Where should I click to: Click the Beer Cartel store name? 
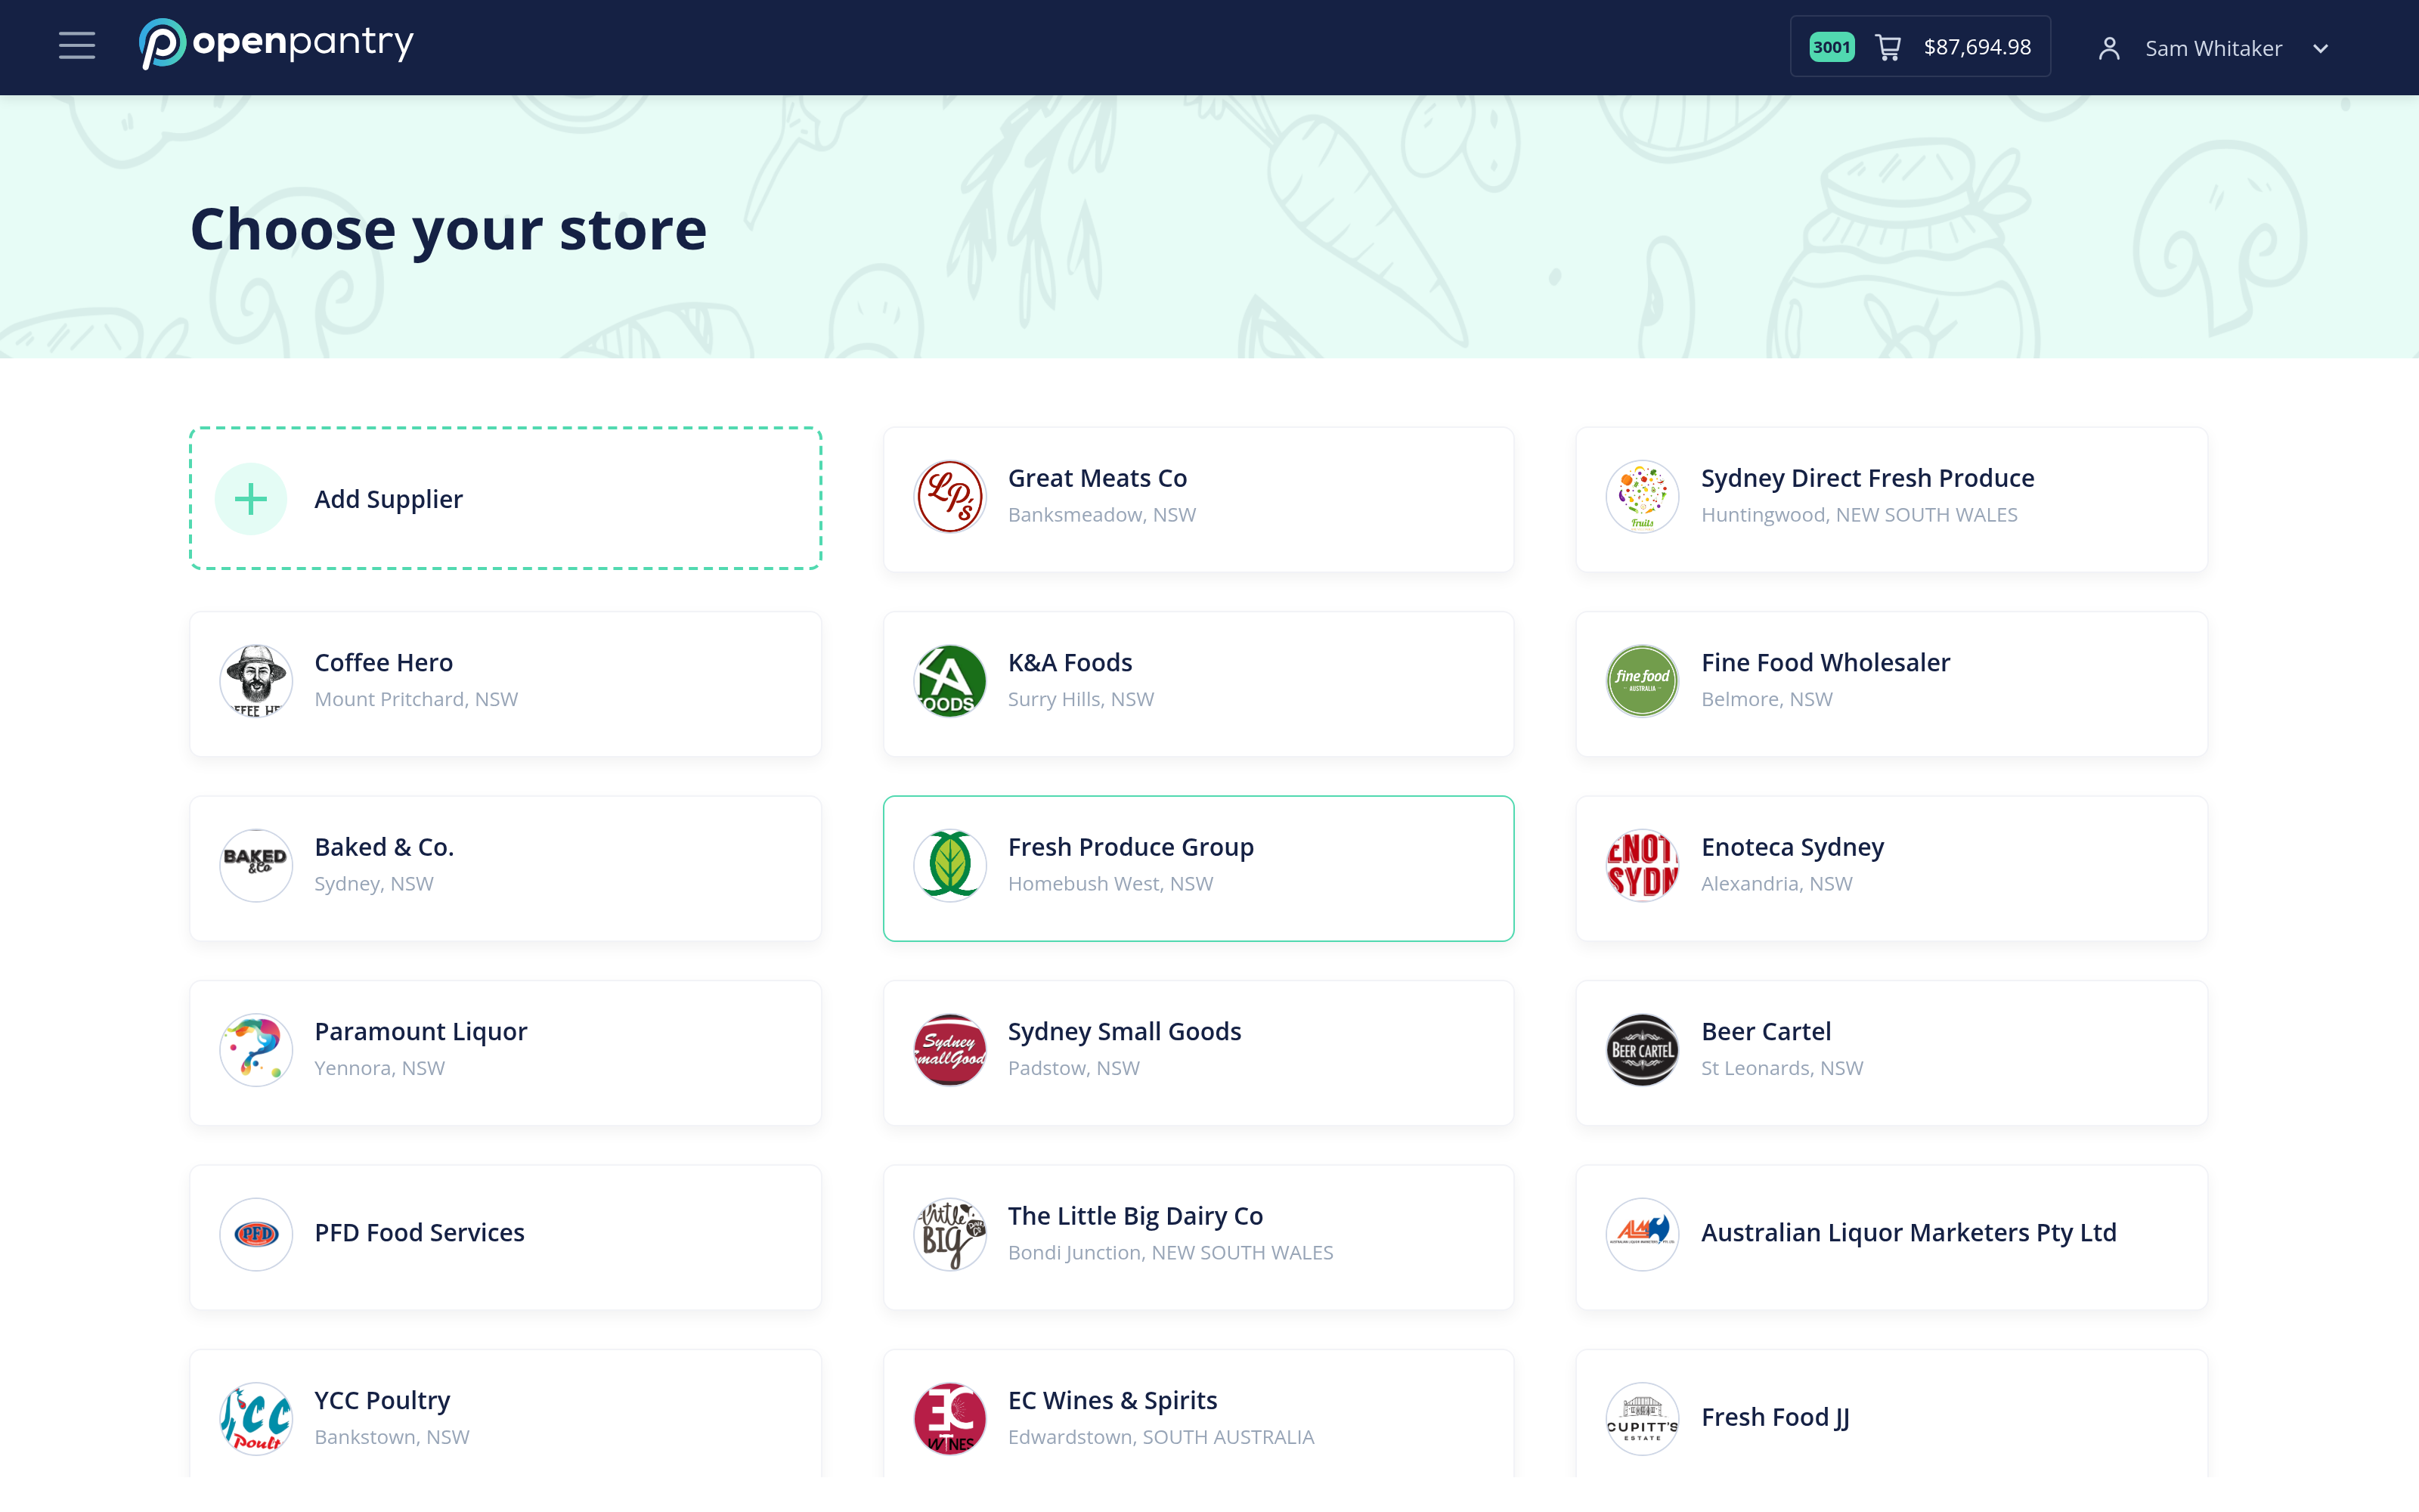(1767, 1031)
